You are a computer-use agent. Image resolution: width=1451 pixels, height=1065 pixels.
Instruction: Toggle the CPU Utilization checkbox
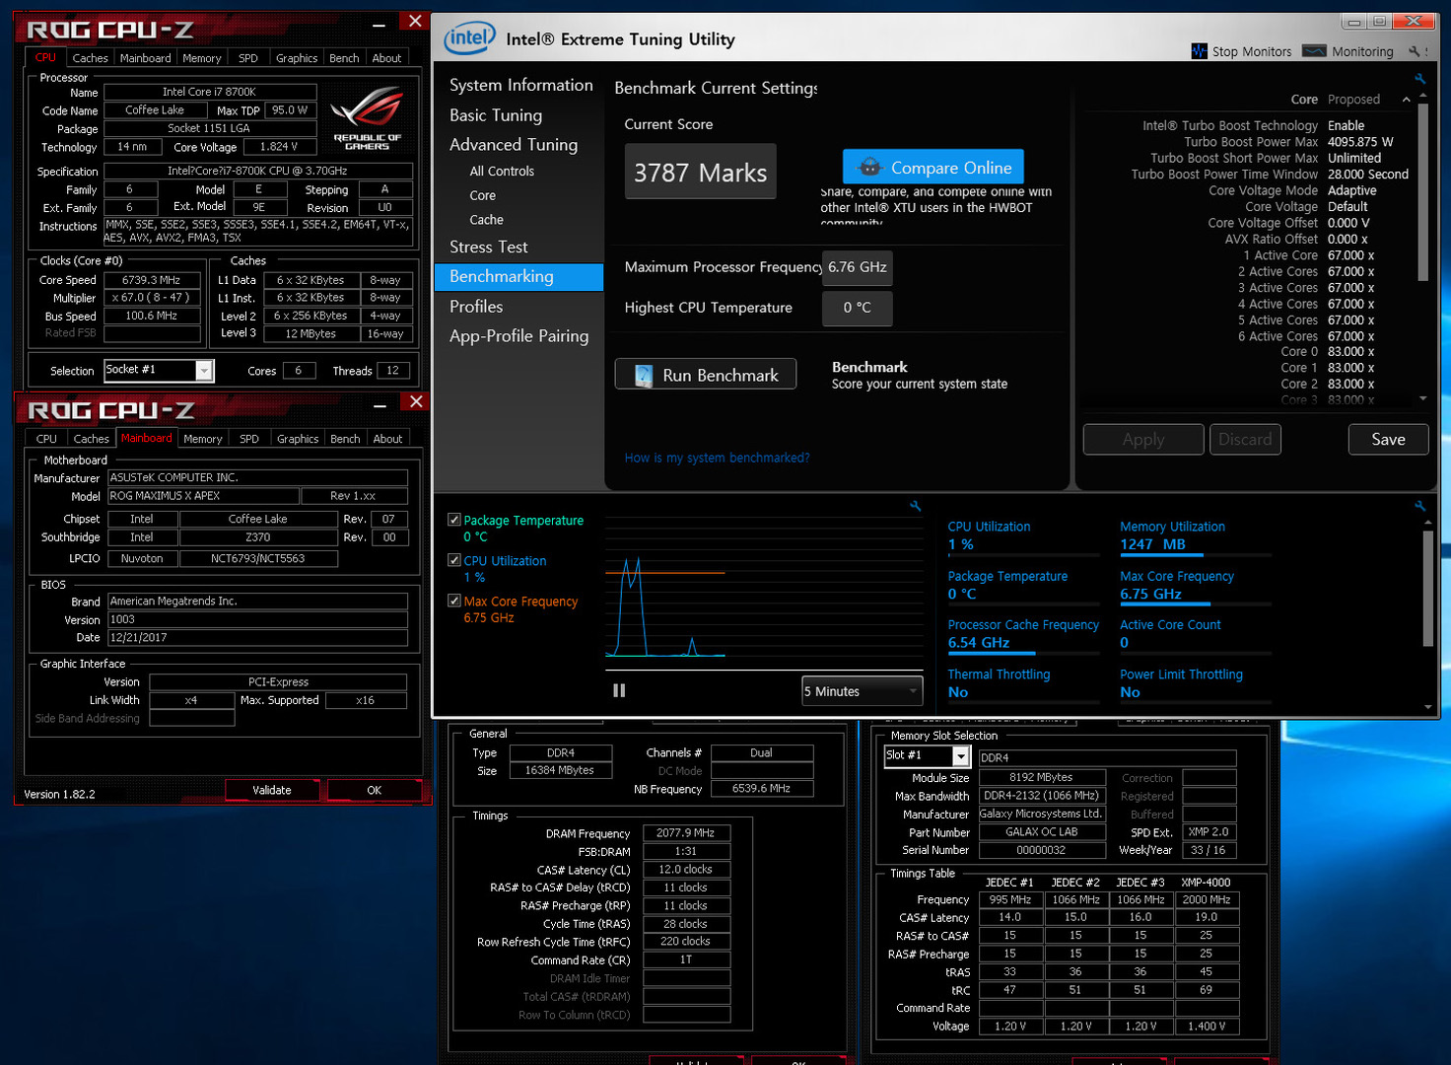click(x=454, y=560)
